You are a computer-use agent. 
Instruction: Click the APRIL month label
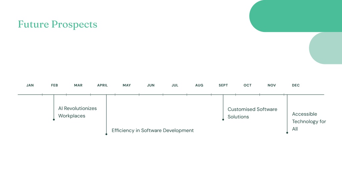tap(103, 85)
